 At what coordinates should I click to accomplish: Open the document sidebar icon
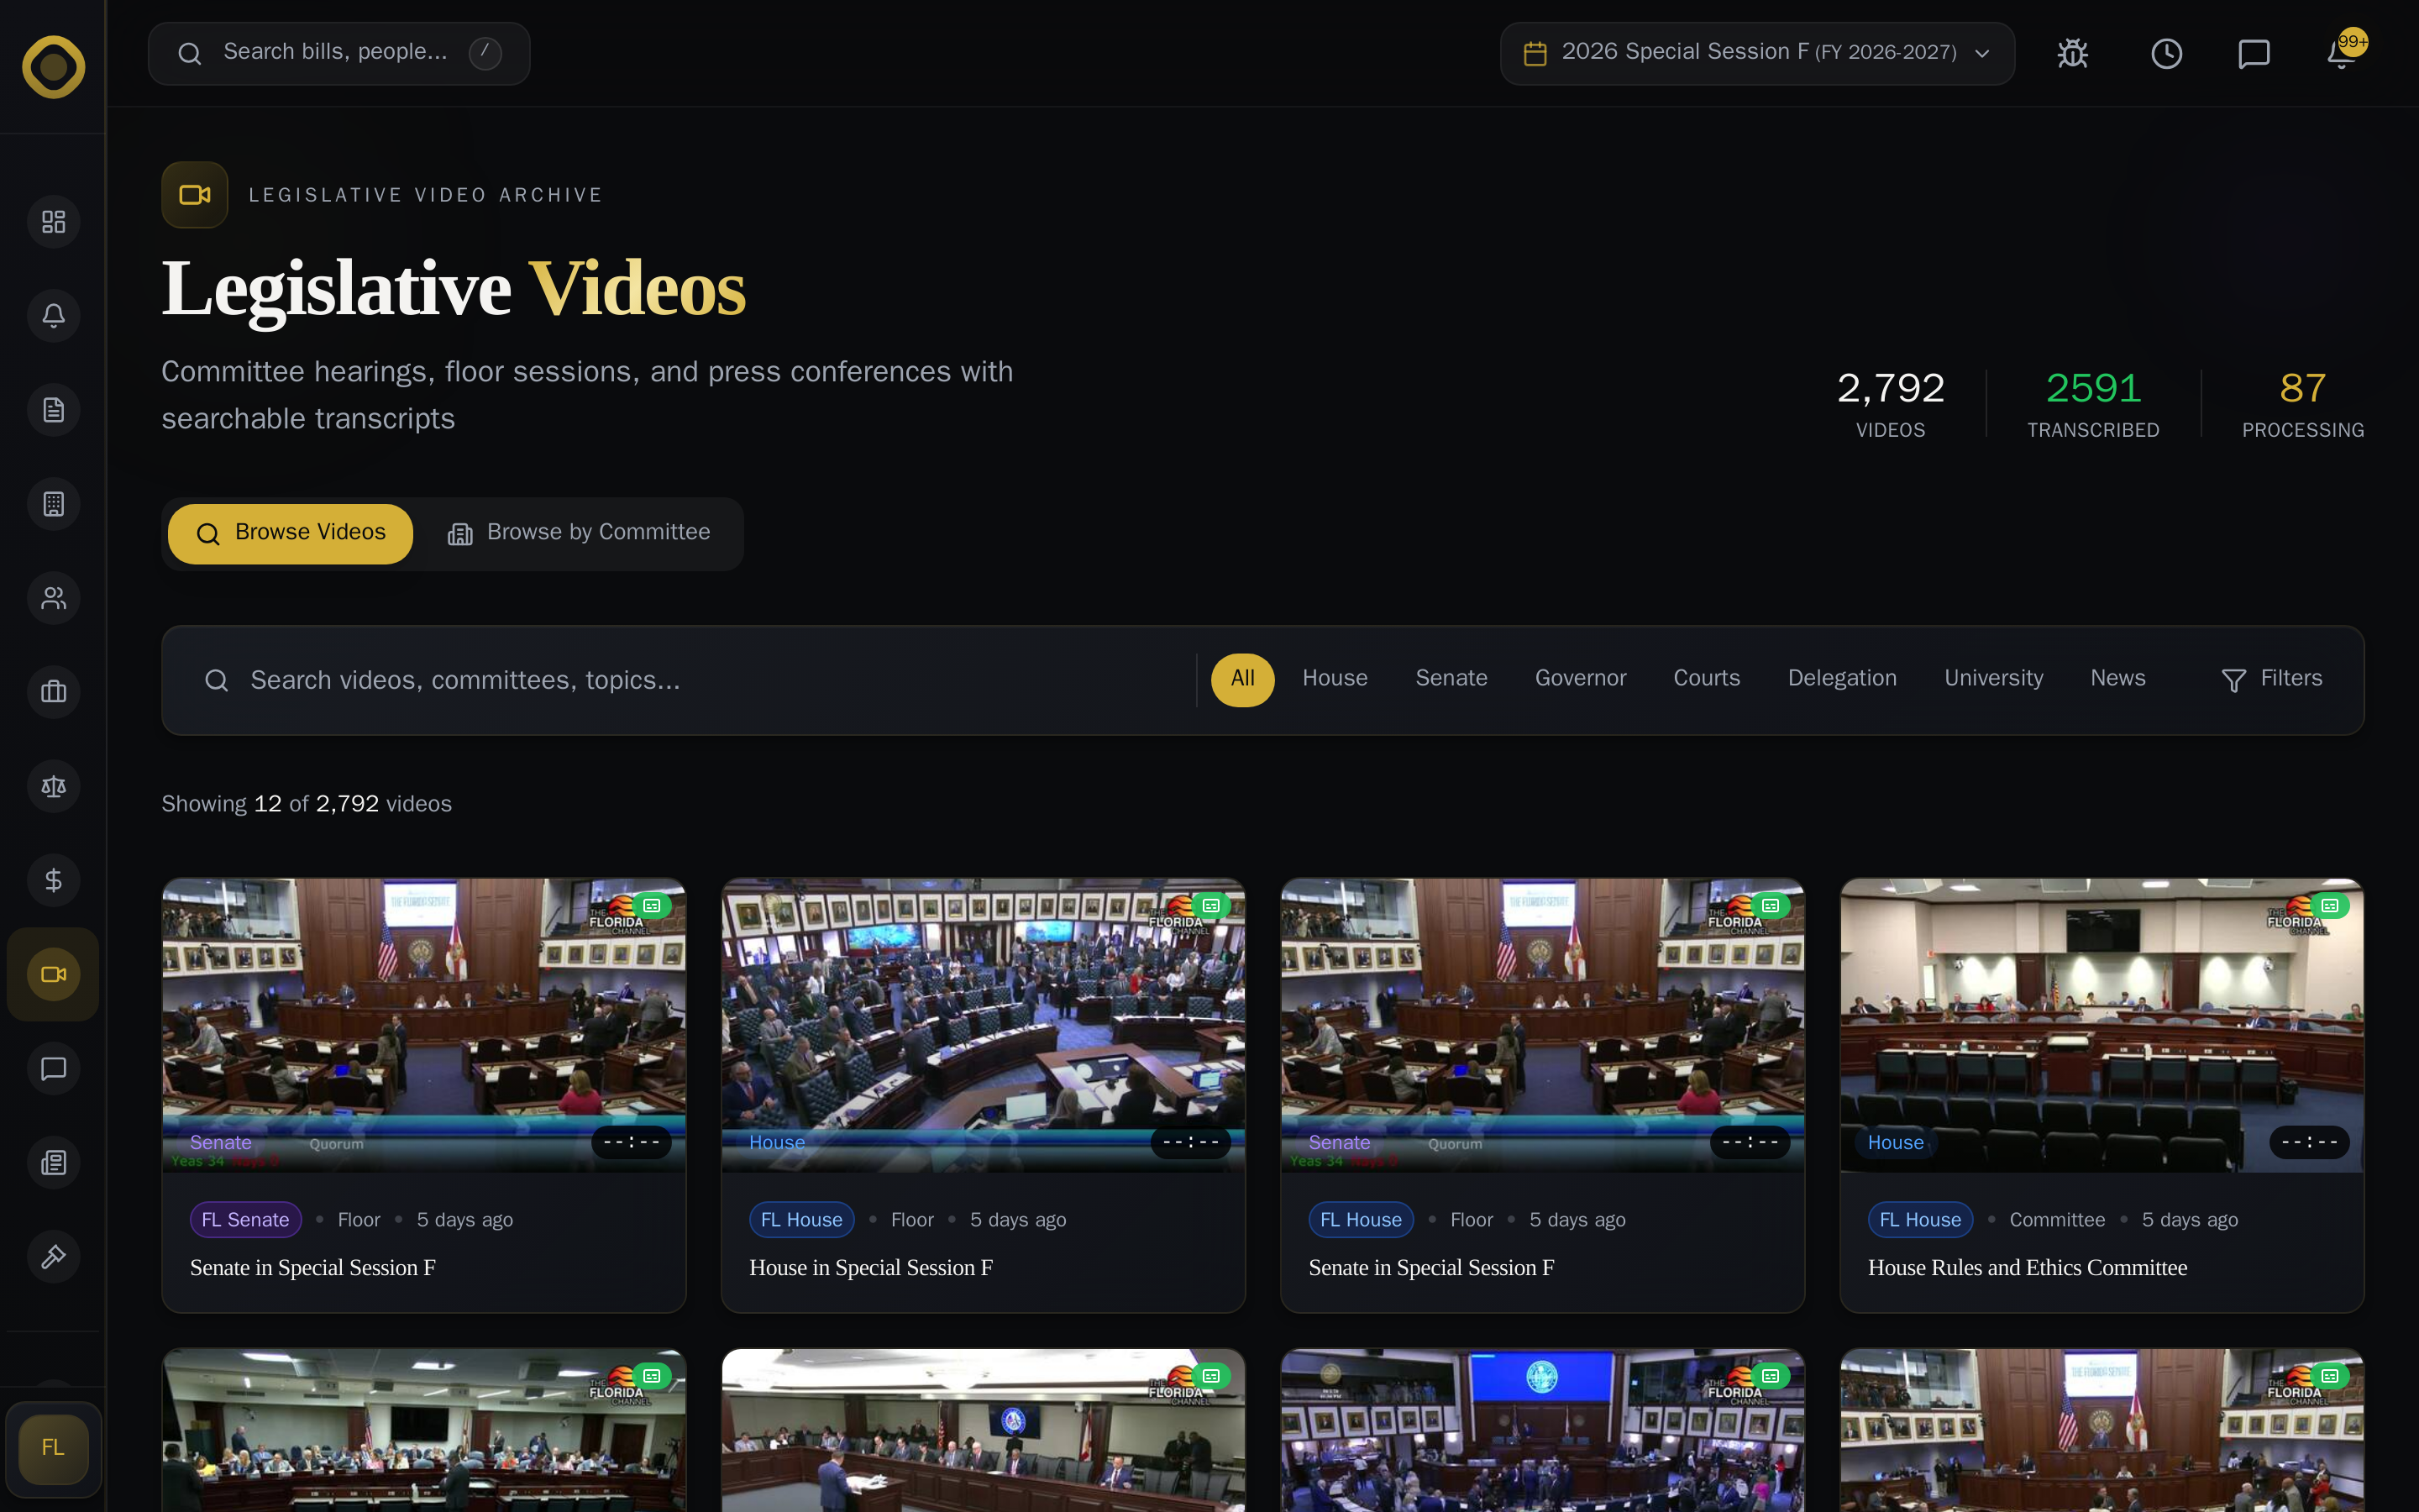click(53, 409)
